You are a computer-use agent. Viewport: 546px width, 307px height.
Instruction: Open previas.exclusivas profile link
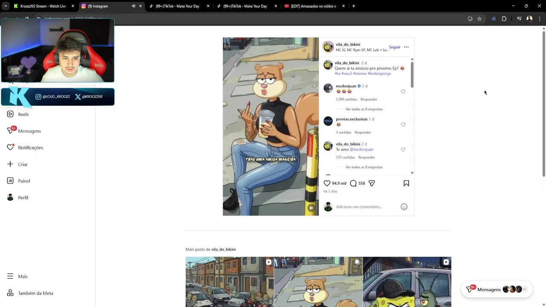pos(351,119)
